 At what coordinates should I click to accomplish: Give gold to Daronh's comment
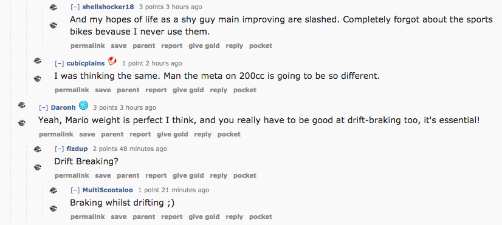click(172, 134)
